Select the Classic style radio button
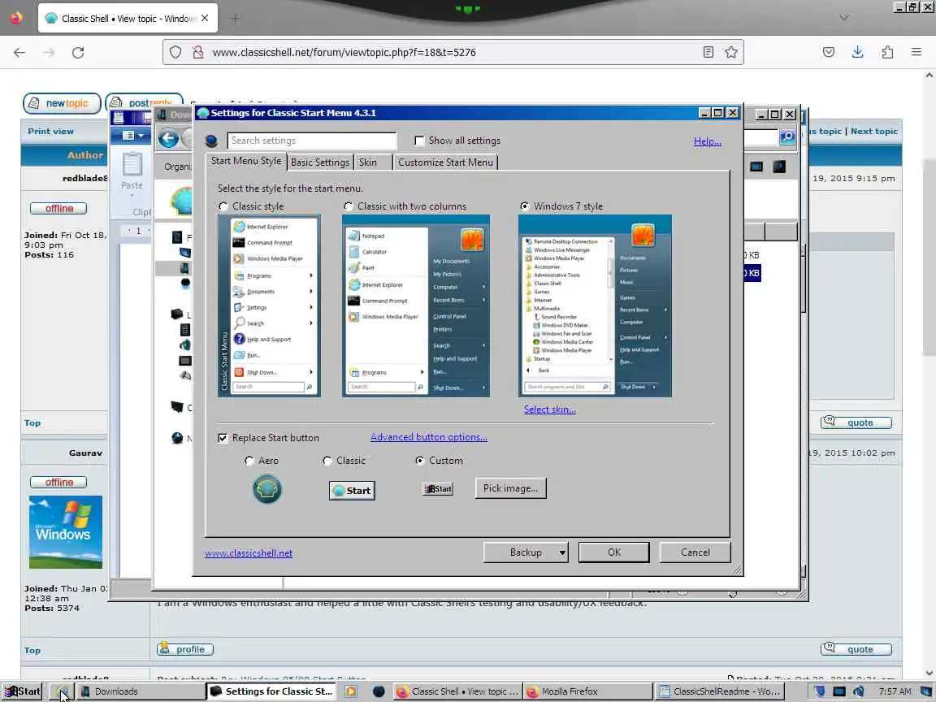The height and width of the screenshot is (702, 936). pyautogui.click(x=223, y=206)
